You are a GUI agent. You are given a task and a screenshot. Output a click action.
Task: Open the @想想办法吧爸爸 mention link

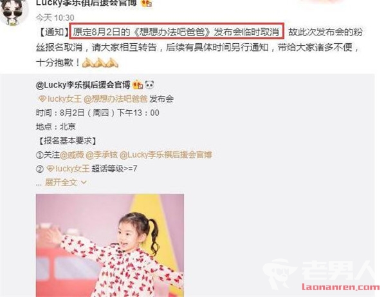[x=115, y=99]
